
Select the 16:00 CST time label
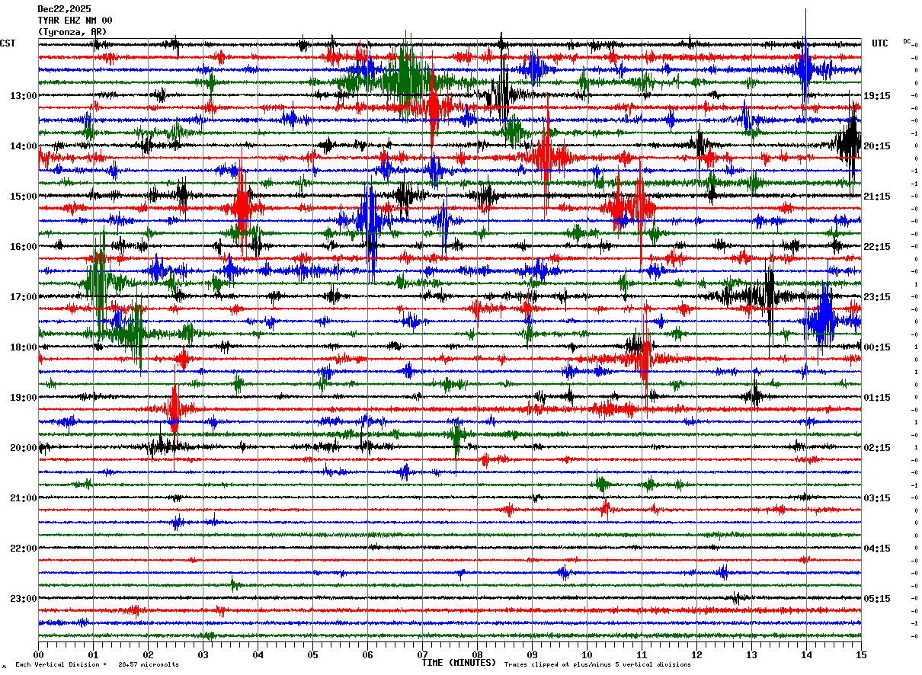[24, 247]
